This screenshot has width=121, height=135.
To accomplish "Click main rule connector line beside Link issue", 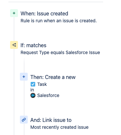I will (x=14, y=120).
